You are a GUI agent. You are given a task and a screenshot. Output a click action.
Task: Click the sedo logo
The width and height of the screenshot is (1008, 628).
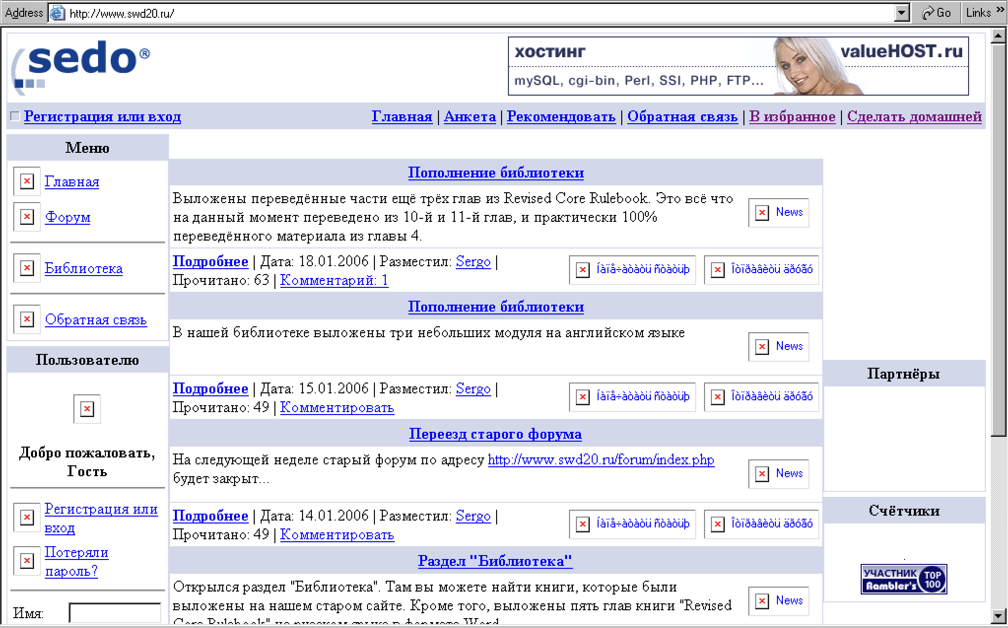click(x=79, y=64)
